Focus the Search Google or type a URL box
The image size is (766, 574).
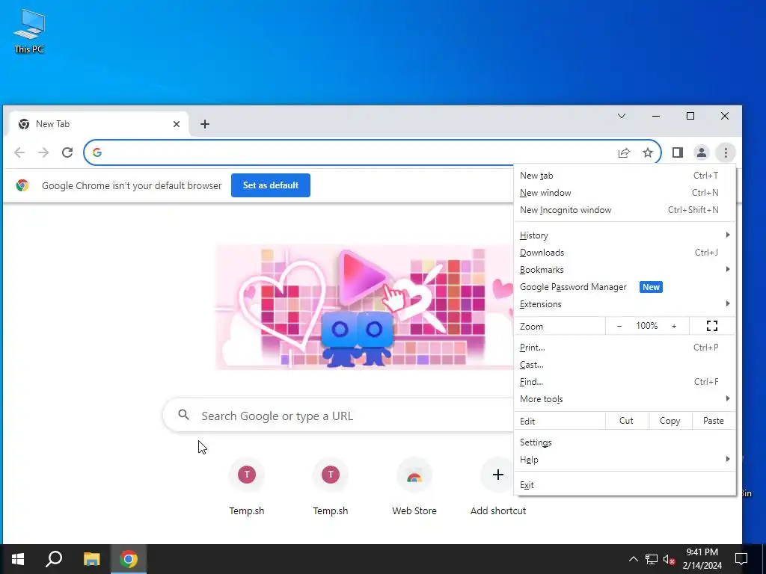point(338,416)
